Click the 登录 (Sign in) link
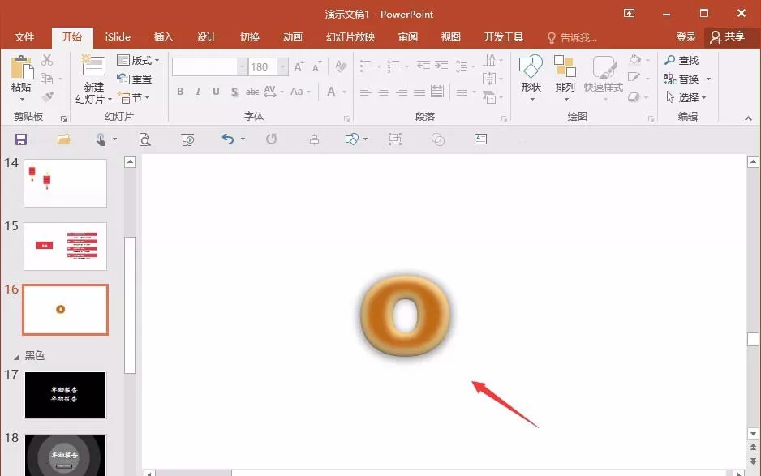 (x=686, y=36)
